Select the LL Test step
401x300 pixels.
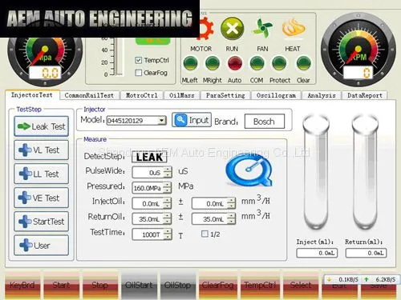(x=42, y=174)
